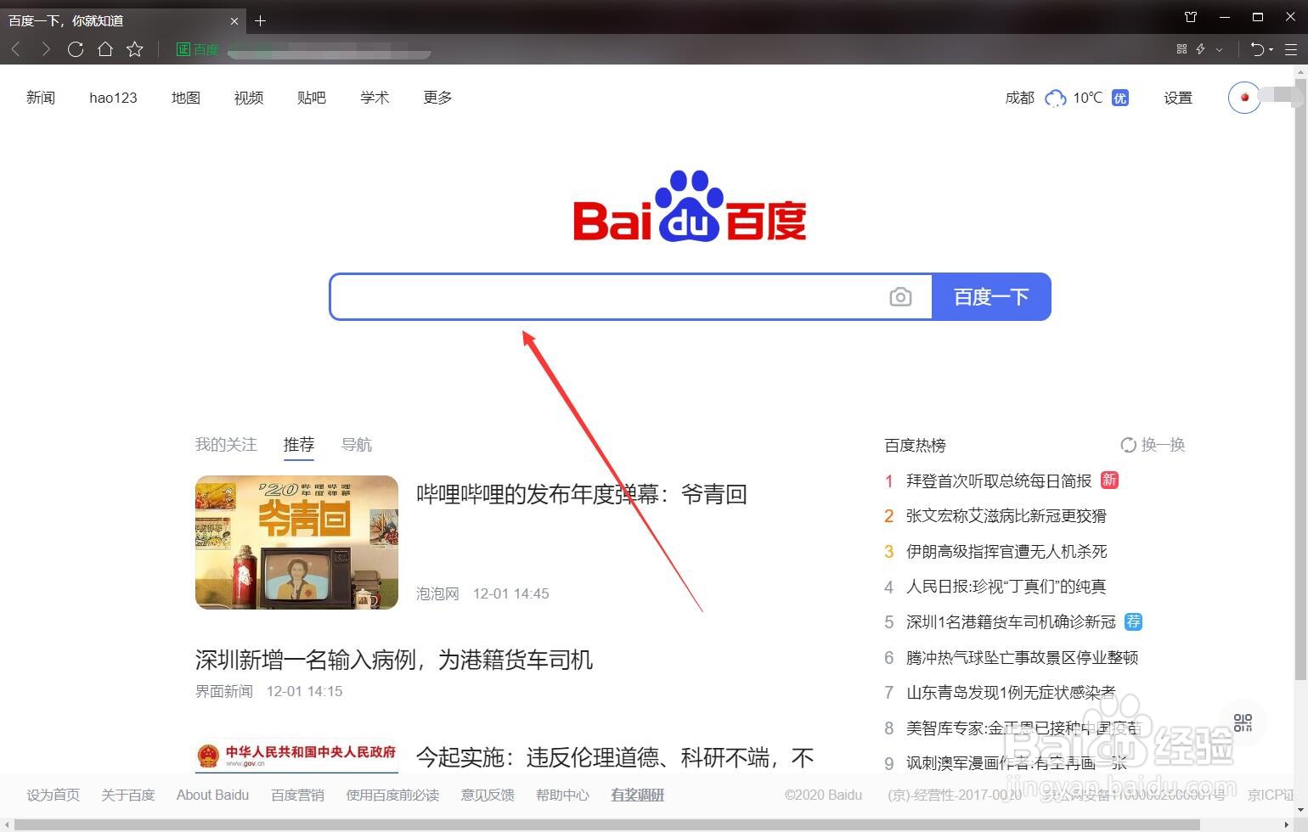Click the blue 优 air quality badge

(x=1120, y=98)
